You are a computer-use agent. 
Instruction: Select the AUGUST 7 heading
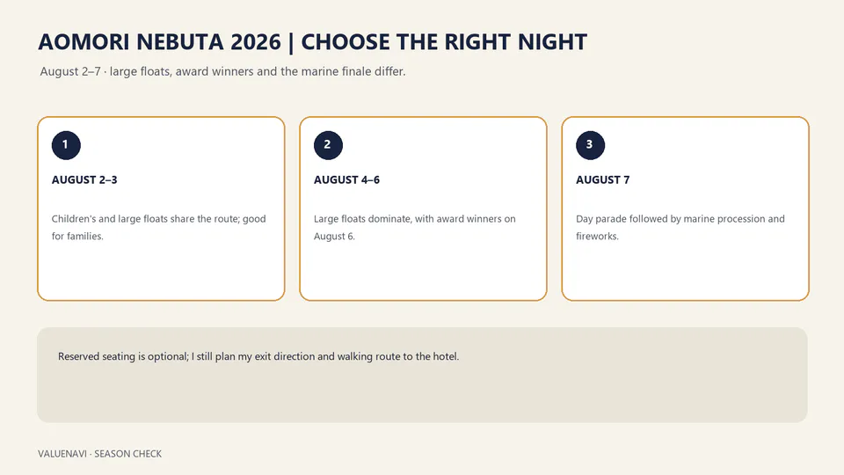[603, 179]
